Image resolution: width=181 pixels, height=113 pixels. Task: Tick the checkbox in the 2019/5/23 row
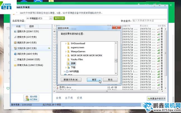tap(54, 69)
